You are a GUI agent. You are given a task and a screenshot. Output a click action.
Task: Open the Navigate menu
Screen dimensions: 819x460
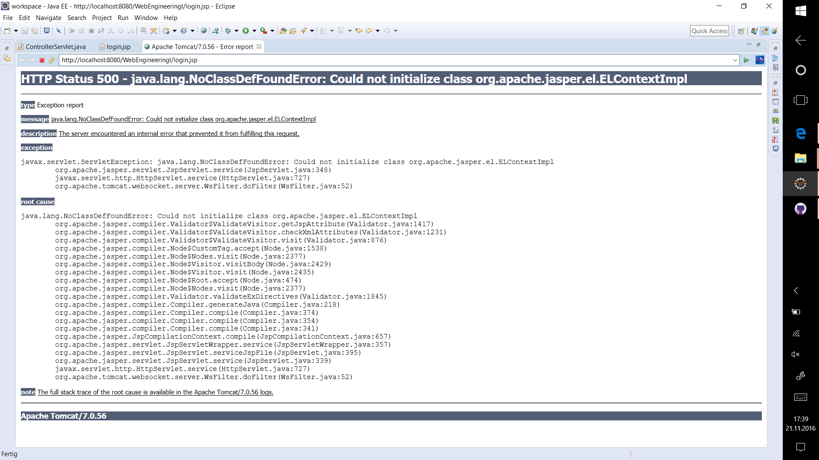pos(49,17)
